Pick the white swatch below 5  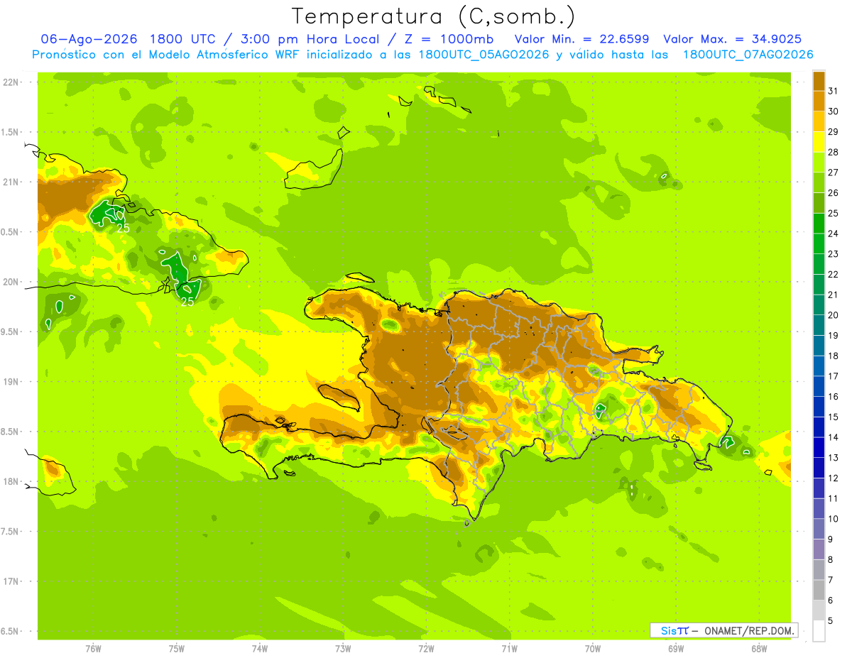819,631
